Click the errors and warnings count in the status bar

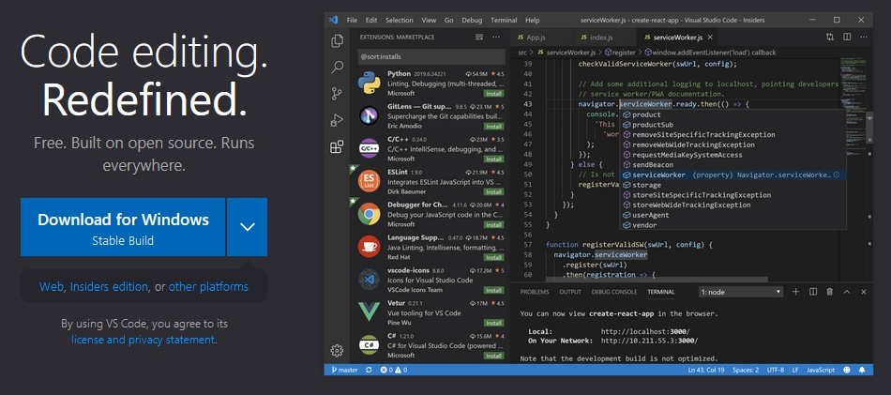394,370
